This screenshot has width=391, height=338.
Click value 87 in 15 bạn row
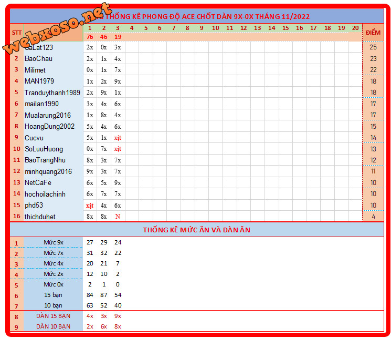(104, 295)
